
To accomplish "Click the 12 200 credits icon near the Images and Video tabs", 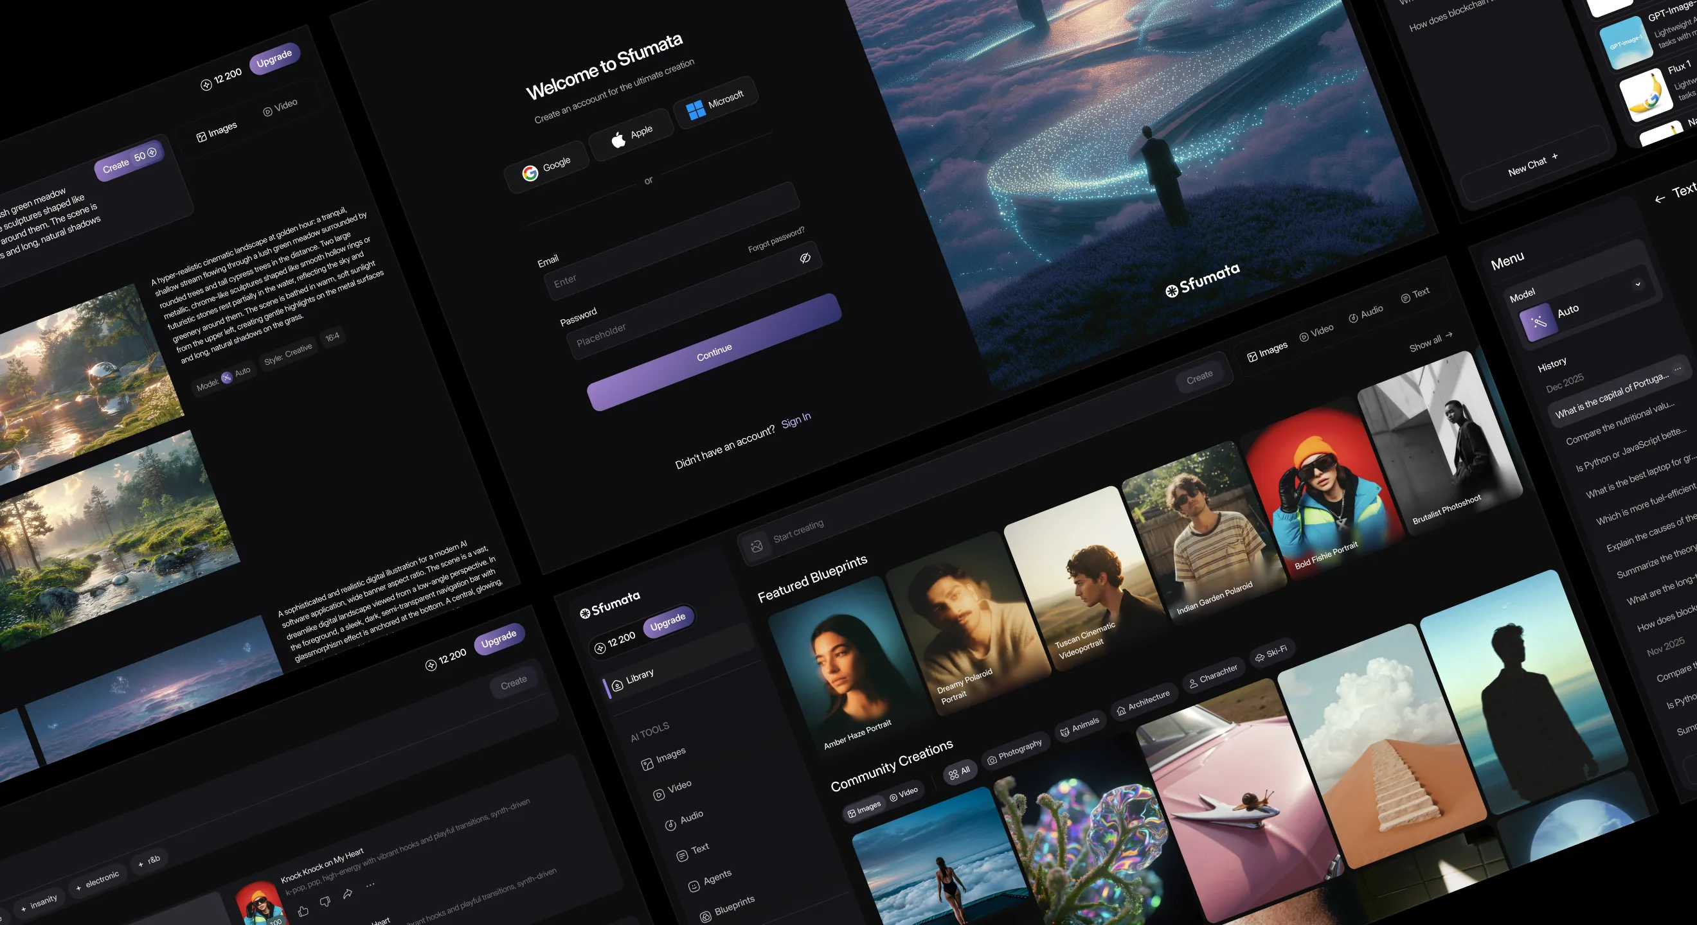I will tap(206, 85).
